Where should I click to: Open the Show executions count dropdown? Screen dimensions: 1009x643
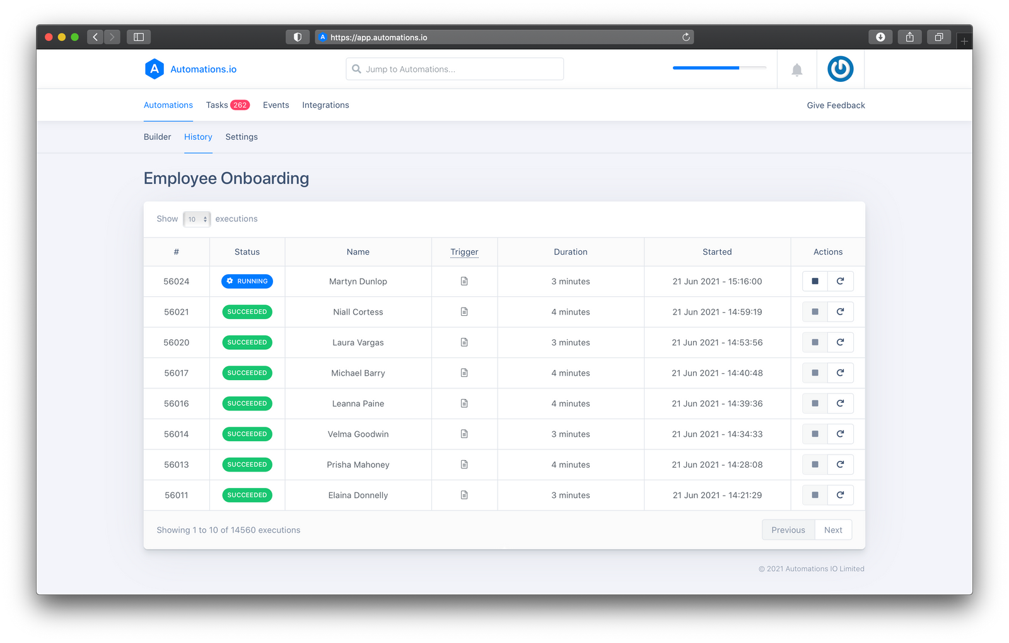click(196, 219)
